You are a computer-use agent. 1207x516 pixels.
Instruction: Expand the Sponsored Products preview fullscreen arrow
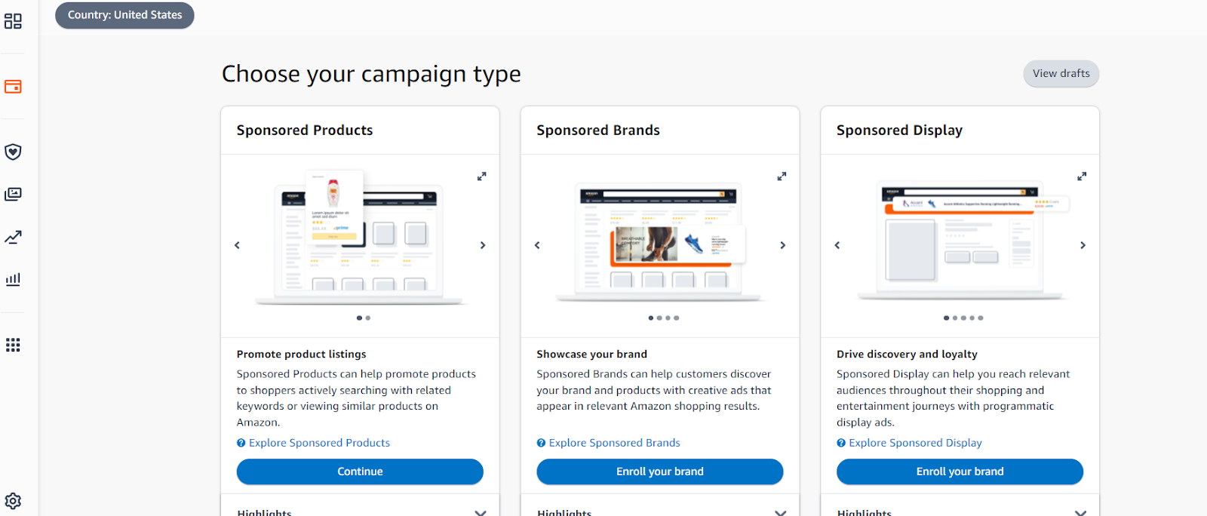click(482, 176)
